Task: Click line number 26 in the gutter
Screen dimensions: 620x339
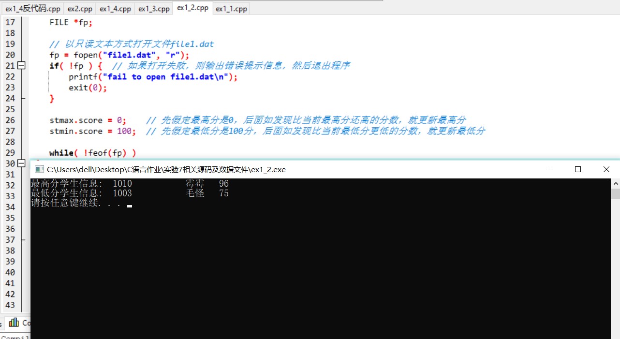Action: [x=10, y=120]
